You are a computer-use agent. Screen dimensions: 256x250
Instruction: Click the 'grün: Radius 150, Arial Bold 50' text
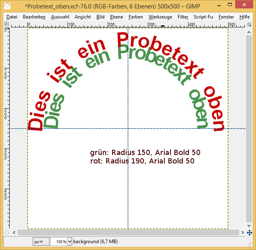(x=145, y=153)
